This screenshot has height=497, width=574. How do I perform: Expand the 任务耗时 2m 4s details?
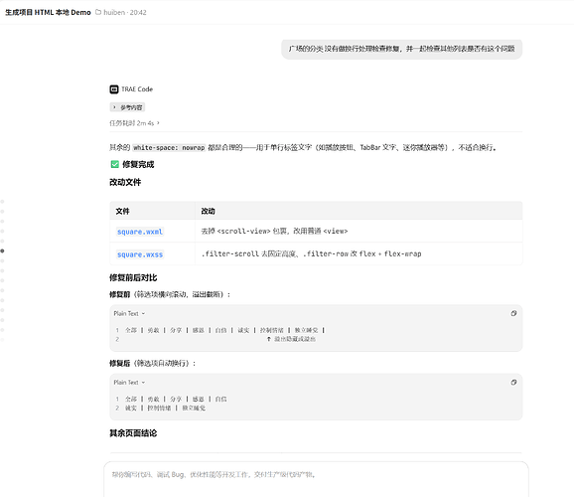(134, 123)
